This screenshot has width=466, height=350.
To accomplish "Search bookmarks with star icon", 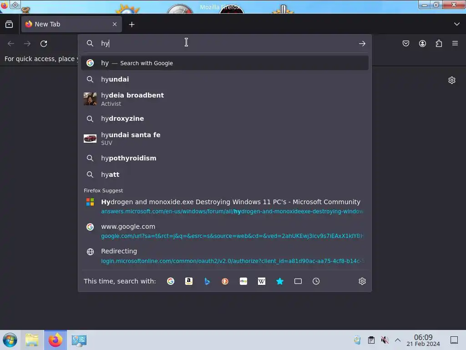I will (x=280, y=281).
